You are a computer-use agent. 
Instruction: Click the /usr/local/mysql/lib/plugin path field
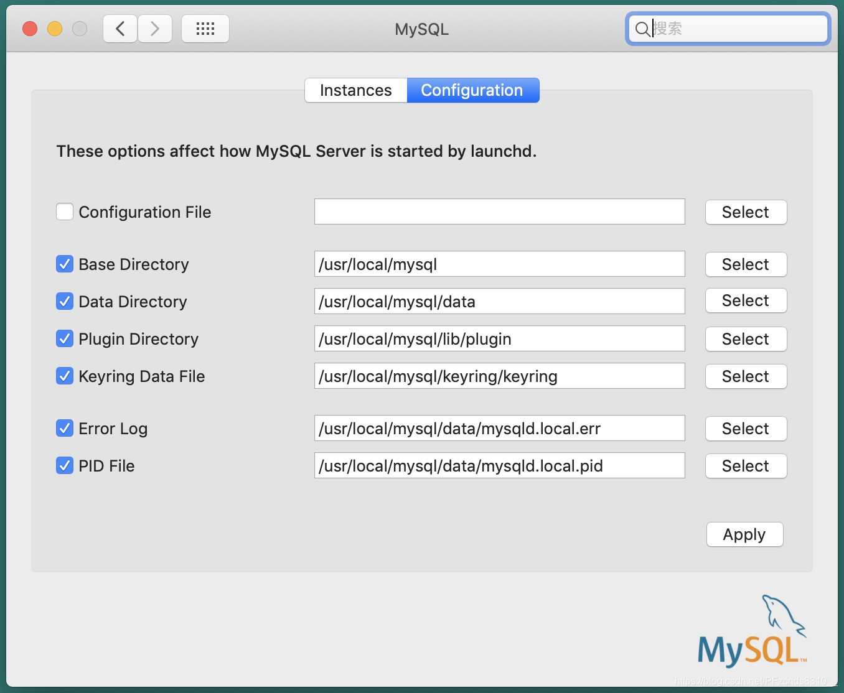(x=500, y=338)
